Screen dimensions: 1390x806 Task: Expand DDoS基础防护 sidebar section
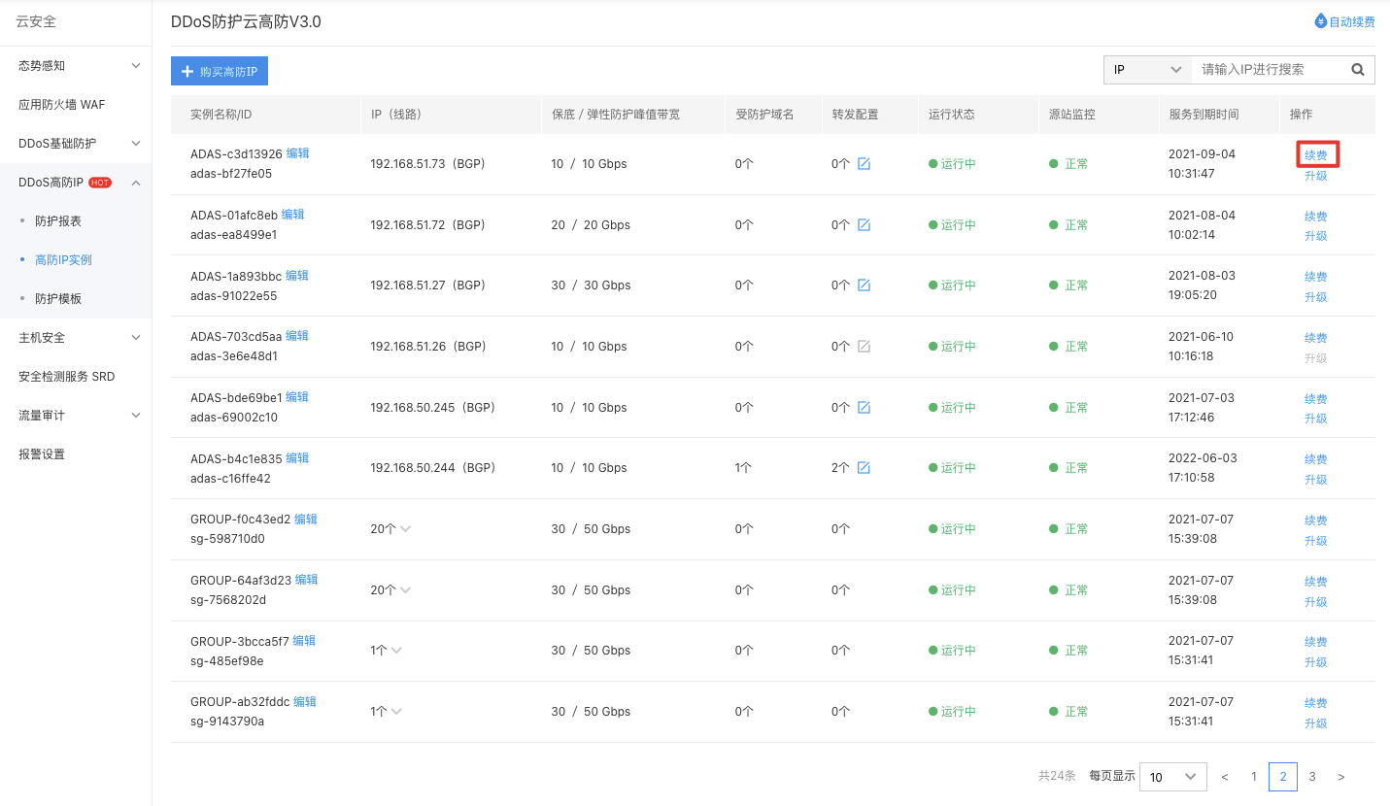click(x=136, y=144)
